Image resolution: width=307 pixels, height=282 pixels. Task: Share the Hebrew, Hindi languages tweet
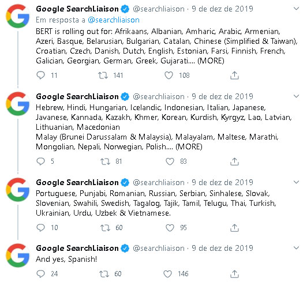click(x=234, y=161)
